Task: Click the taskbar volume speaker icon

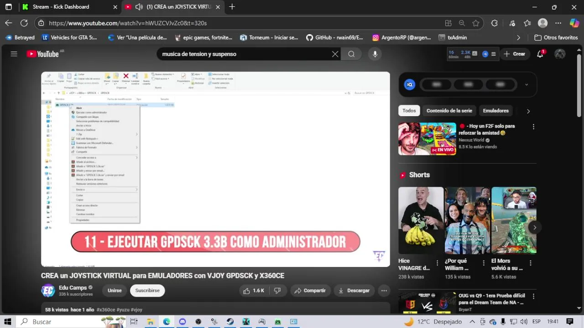Action: click(524, 322)
